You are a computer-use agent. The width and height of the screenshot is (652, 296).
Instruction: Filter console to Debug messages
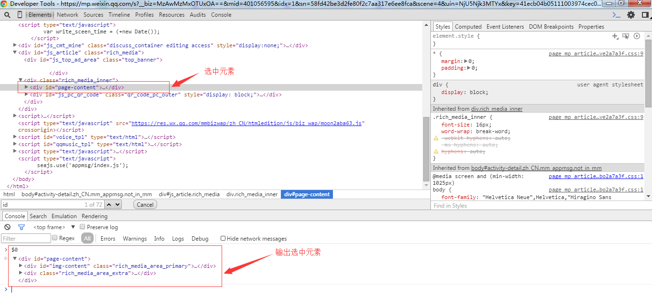(x=200, y=238)
